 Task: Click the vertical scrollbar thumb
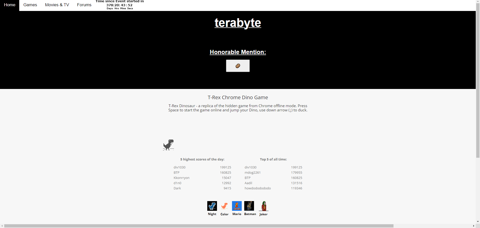[478, 80]
